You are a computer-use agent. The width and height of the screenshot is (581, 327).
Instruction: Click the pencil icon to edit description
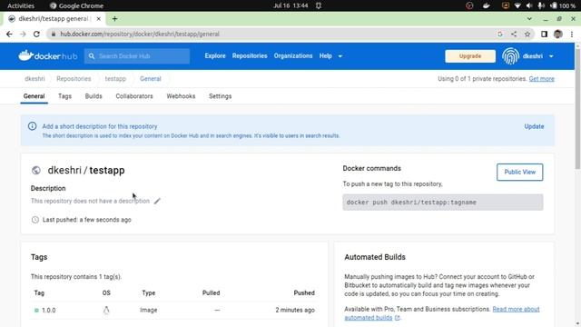pos(157,201)
